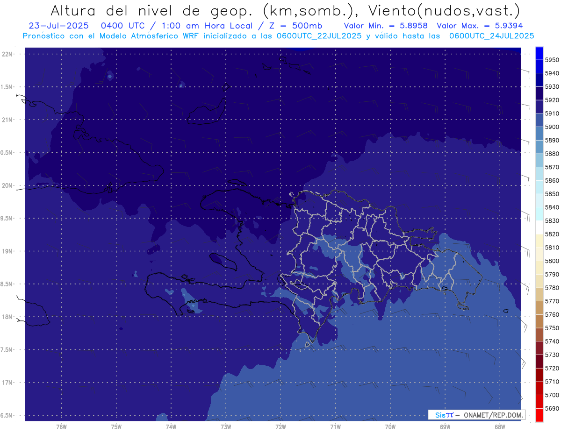Click the '9.5N' latitude label
The height and width of the screenshot is (433, 561).
[7, 219]
